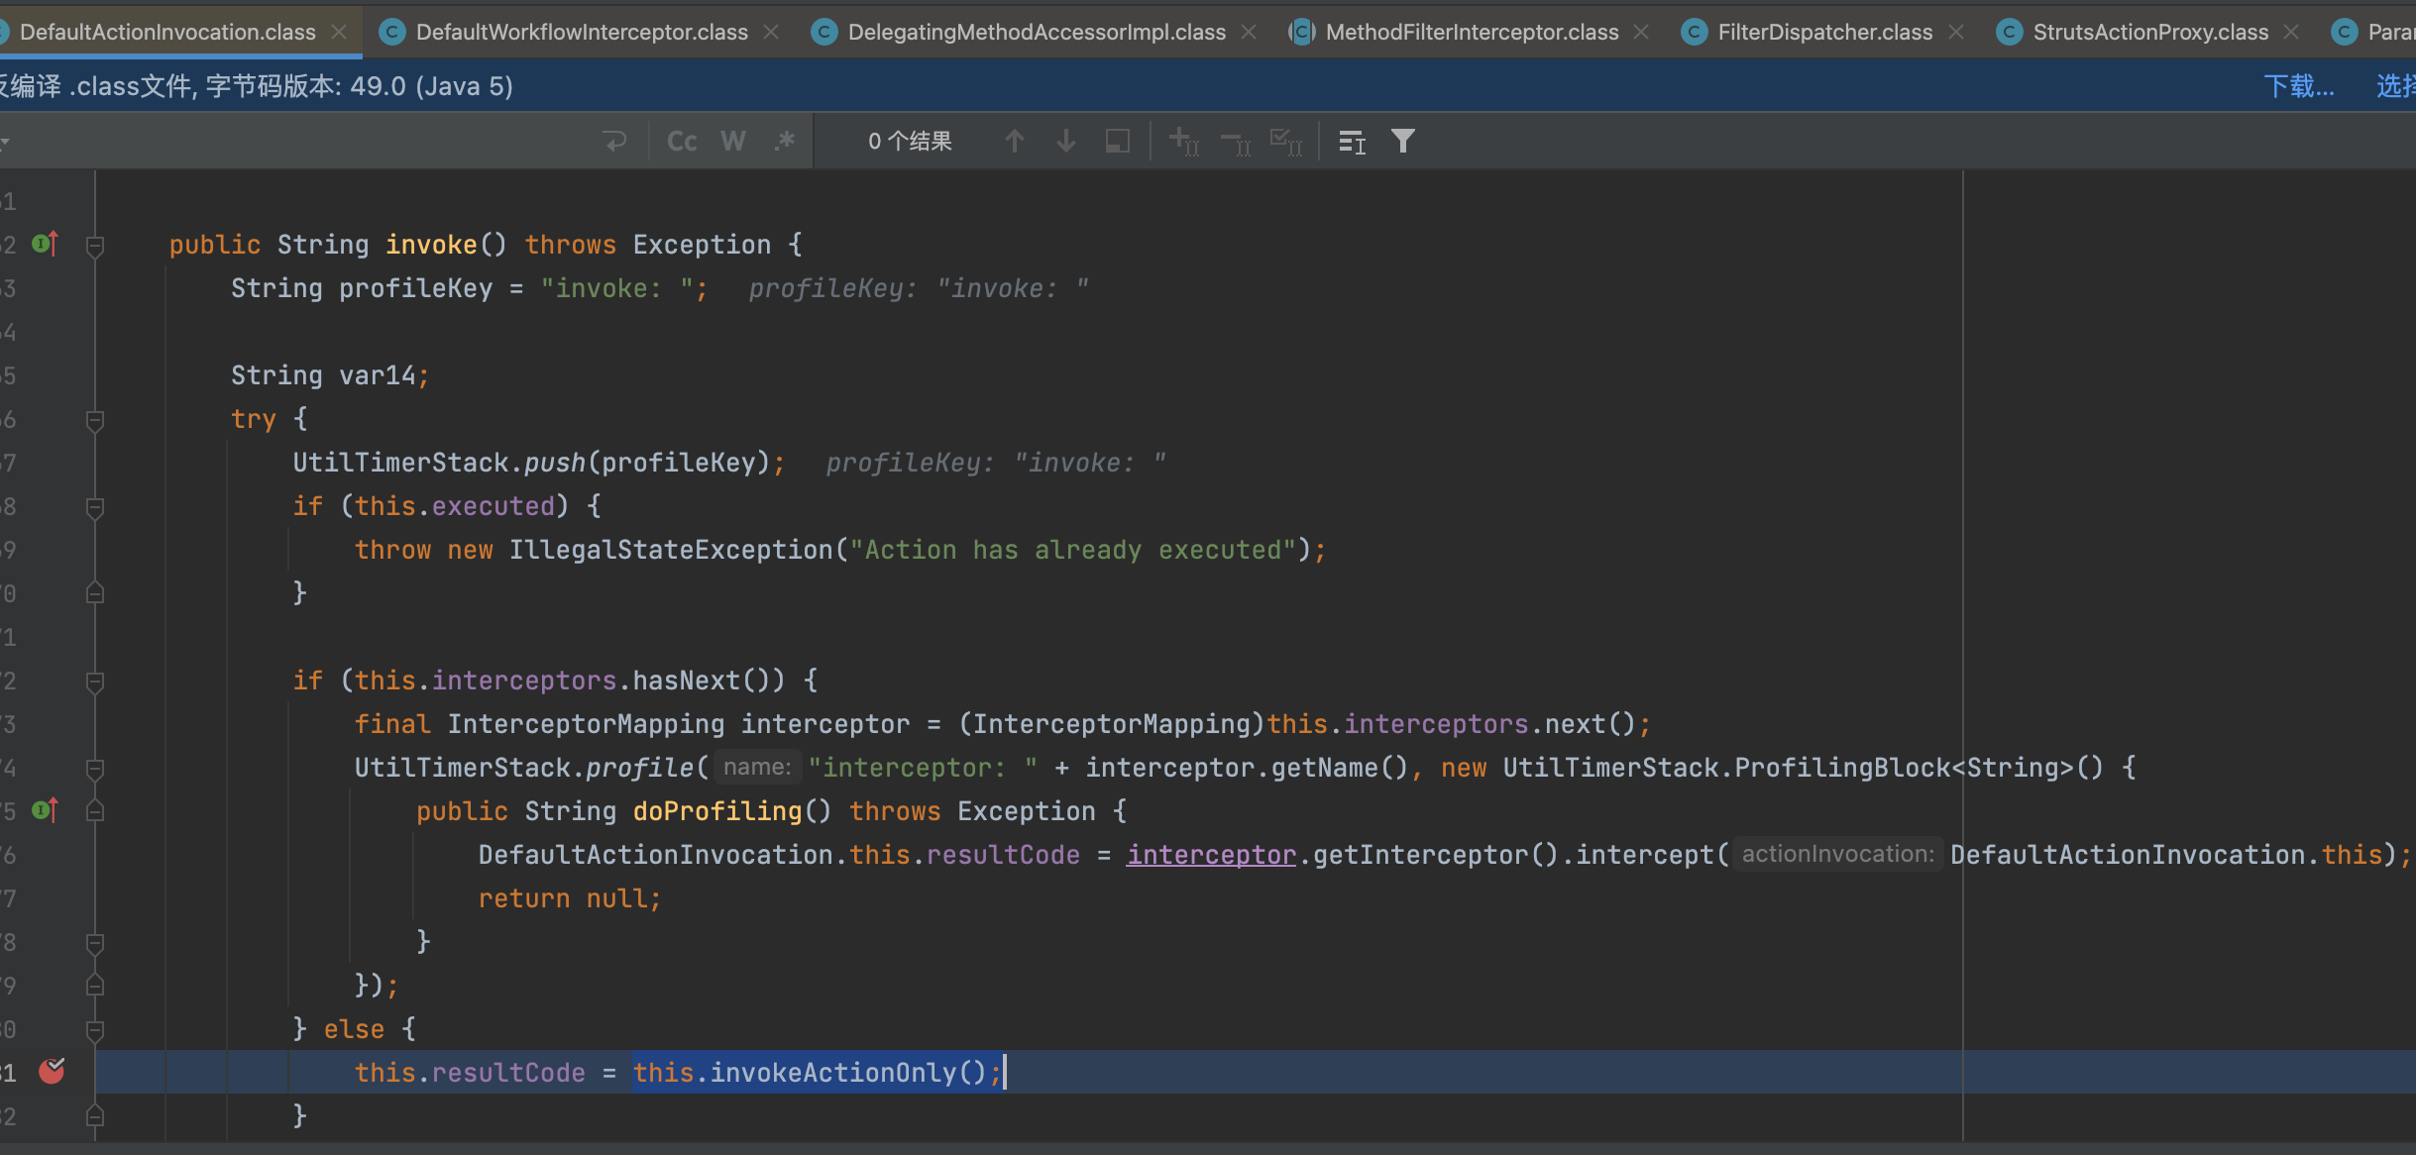Toggle Words (W) search option

tap(733, 142)
